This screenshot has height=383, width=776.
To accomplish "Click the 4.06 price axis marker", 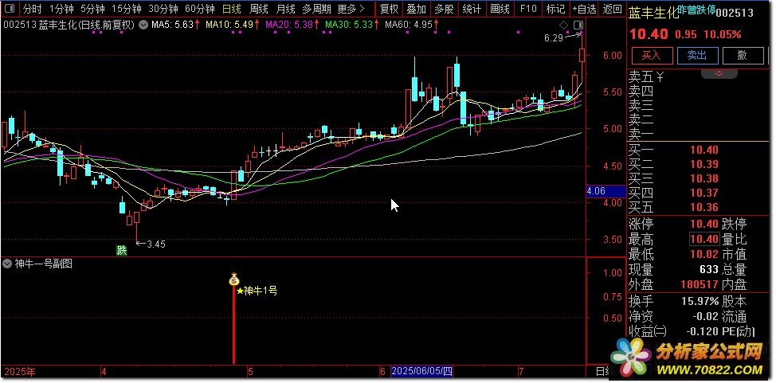I will tap(606, 191).
